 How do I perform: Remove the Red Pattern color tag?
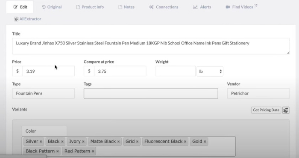[x=93, y=151]
